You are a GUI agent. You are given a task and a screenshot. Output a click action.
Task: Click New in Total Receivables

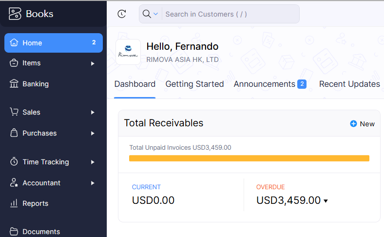tap(362, 124)
